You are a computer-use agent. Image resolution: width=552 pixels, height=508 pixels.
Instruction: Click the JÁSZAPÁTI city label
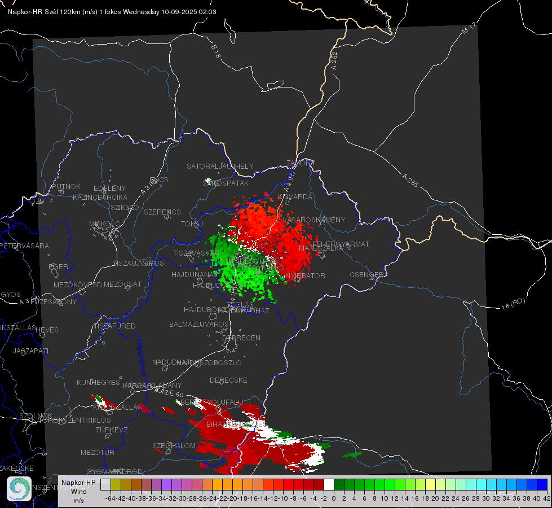tap(30, 351)
